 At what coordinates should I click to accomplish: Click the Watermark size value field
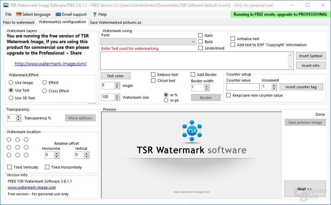tap(108, 97)
